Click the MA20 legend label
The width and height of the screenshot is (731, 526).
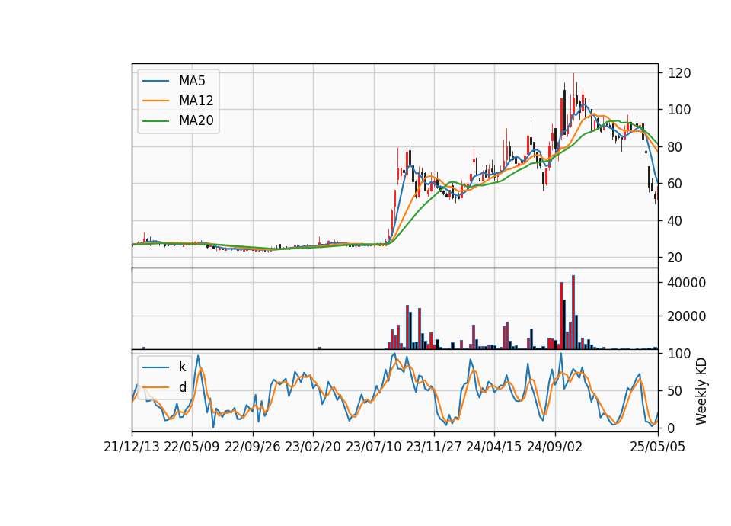[196, 120]
